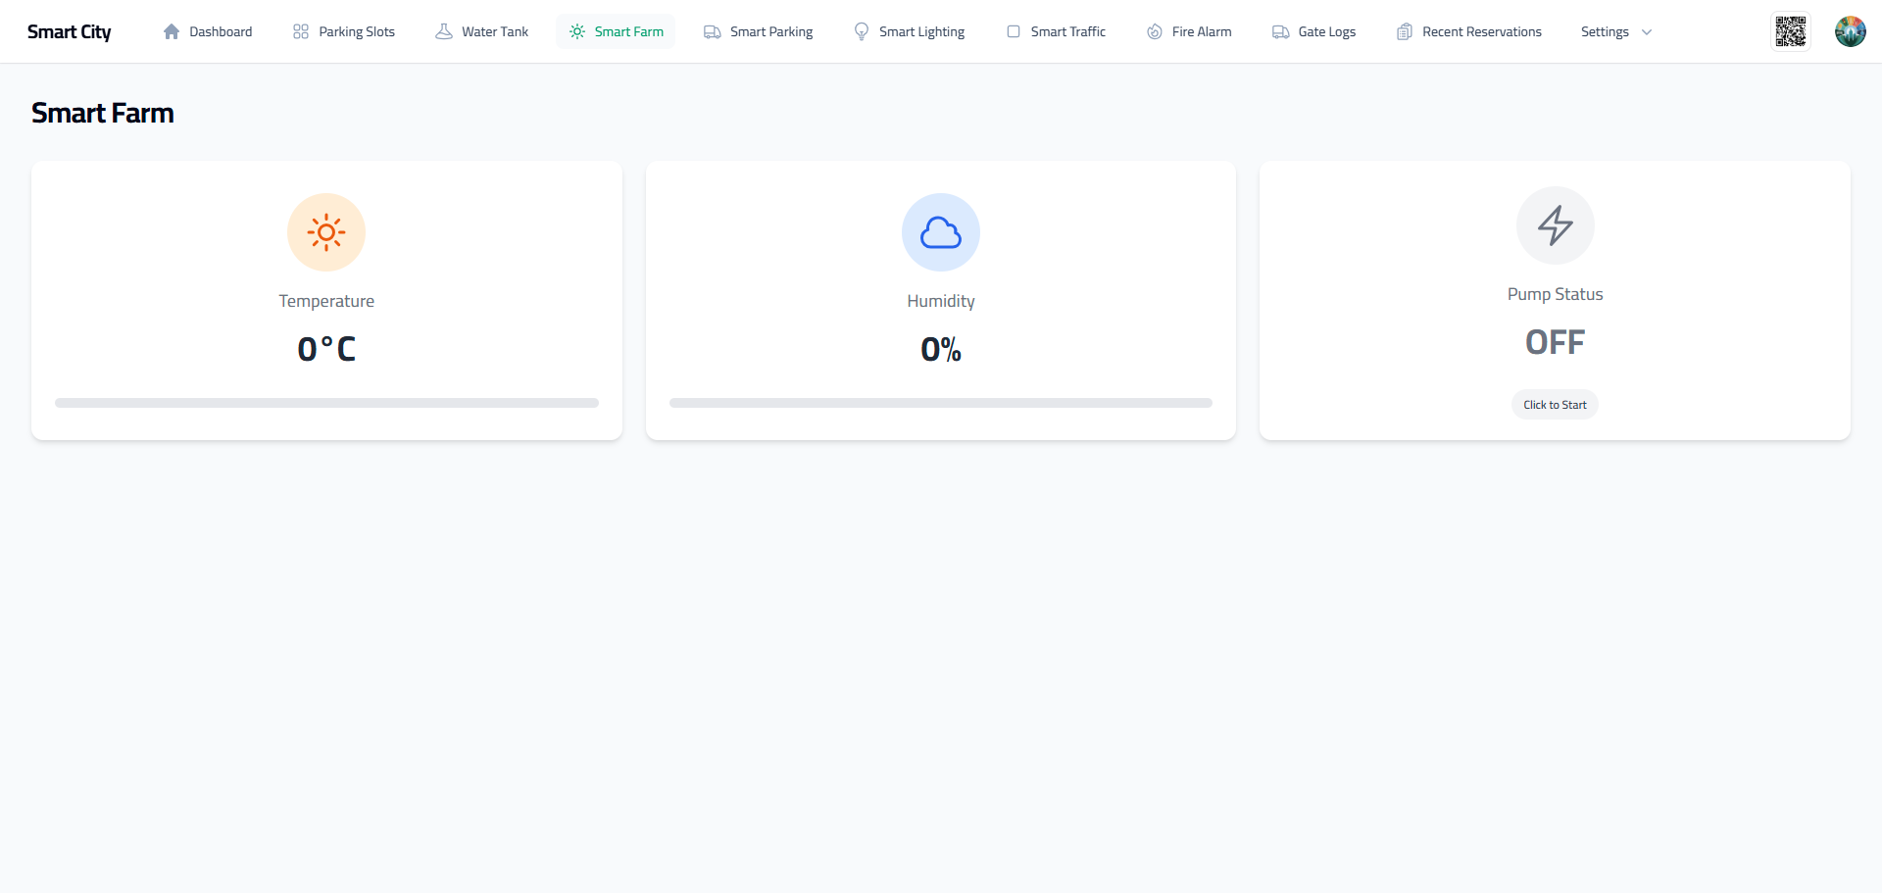Screen dimensions: 1882x893
Task: Navigate to Fire Alarm
Action: pos(1189,31)
